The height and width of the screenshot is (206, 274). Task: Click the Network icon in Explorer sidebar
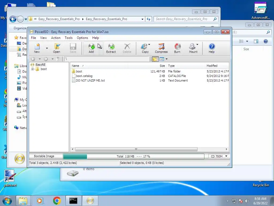point(16,128)
